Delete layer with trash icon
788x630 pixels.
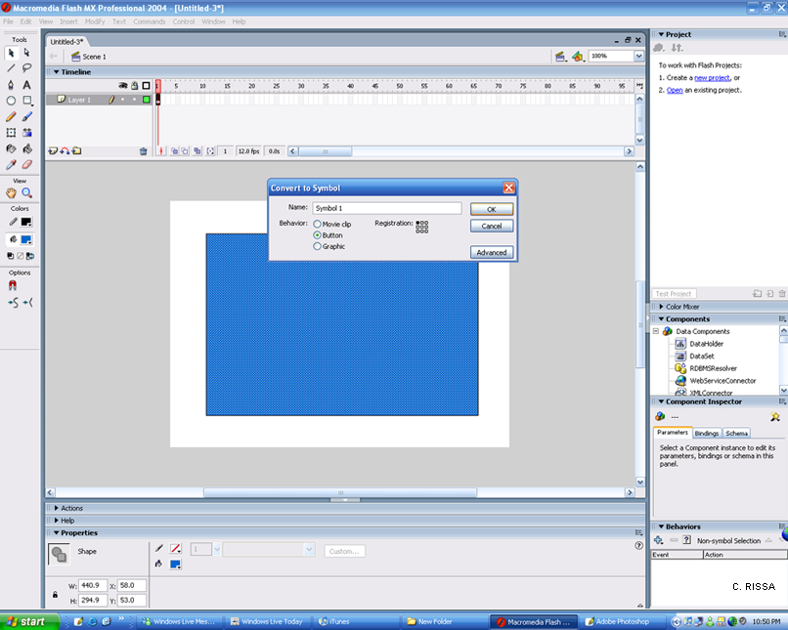(x=143, y=151)
